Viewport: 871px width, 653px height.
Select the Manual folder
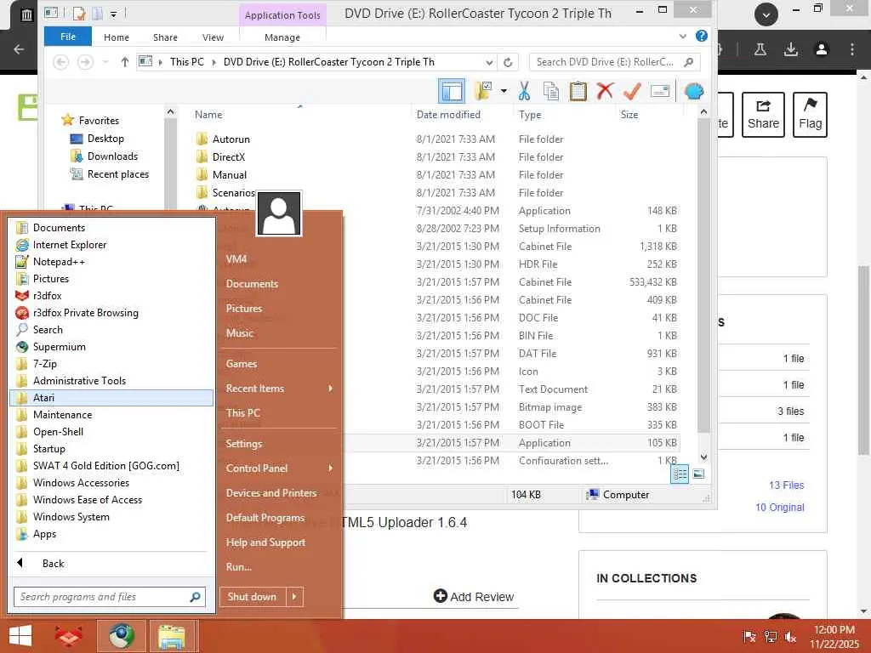pos(229,174)
